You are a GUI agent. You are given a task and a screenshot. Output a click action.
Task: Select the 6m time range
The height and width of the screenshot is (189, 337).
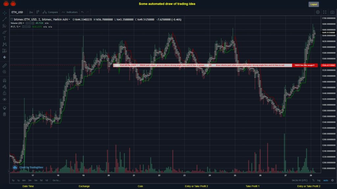pos(24,180)
